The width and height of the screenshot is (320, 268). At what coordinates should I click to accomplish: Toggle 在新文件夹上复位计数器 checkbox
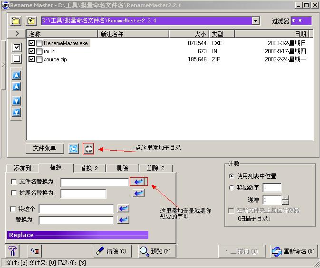231,211
